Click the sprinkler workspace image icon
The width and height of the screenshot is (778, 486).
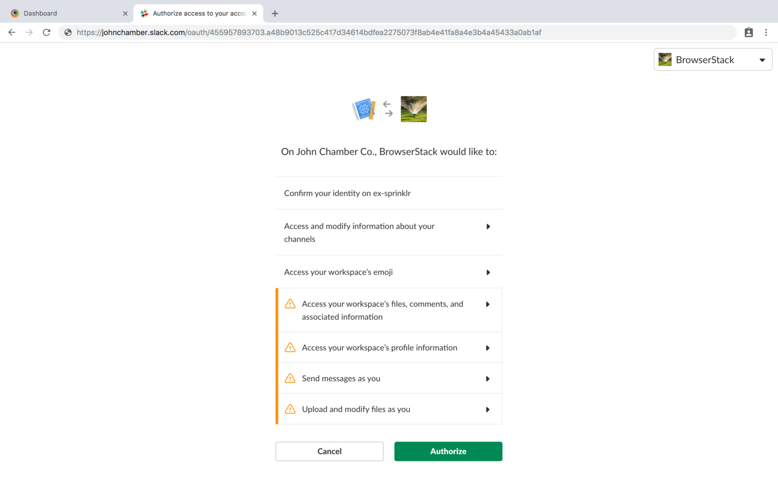coord(413,109)
